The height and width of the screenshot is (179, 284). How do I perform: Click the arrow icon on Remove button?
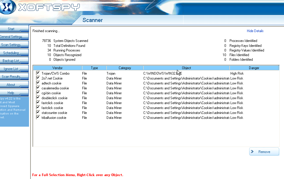click(x=252, y=152)
